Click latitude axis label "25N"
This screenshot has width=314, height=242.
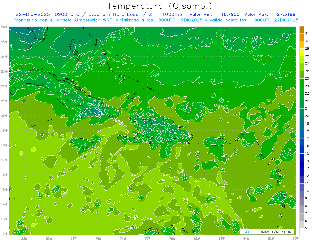(x=4, y=42)
